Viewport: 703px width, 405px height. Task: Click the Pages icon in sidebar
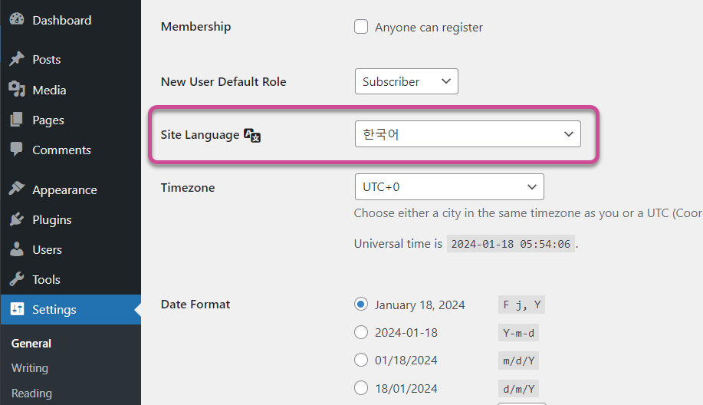[x=17, y=120]
